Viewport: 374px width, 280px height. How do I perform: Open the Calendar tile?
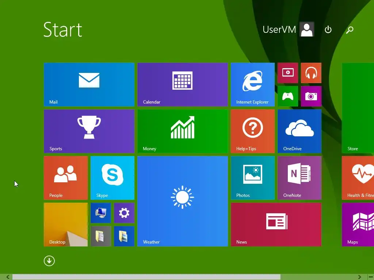(183, 84)
